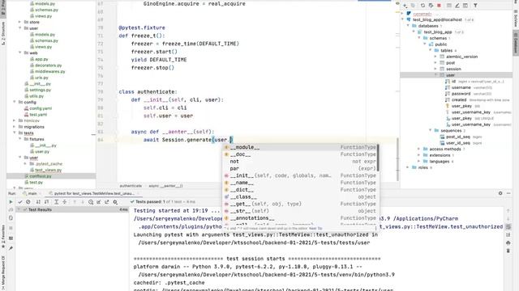Collapse the config folder
519x291 pixels.
(x=15, y=102)
